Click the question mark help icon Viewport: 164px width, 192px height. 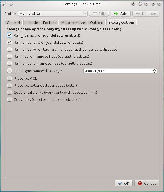coord(140,4)
